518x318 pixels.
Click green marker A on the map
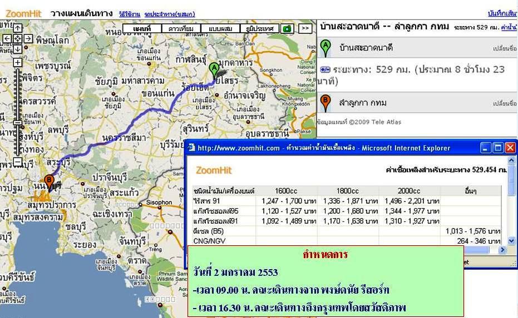[x=214, y=69]
